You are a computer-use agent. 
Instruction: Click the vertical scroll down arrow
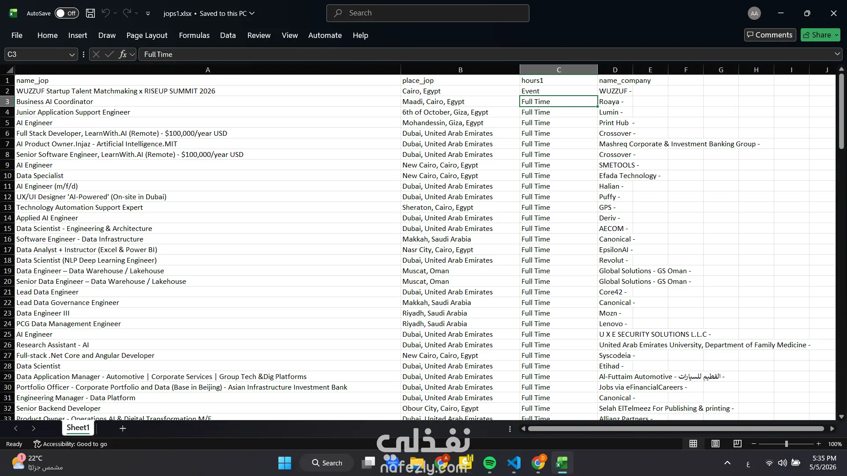841,416
